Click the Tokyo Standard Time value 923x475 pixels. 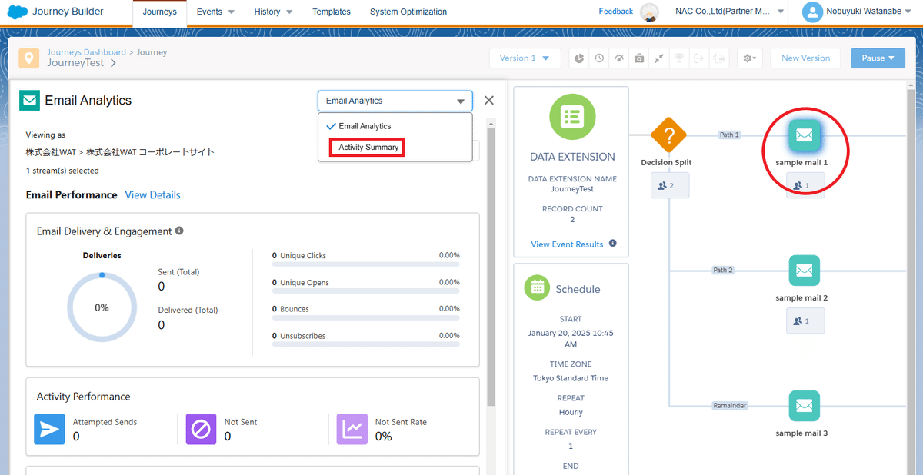point(571,378)
